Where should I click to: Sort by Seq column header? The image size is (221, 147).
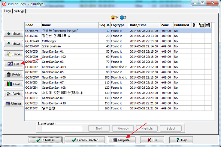coord(104,25)
